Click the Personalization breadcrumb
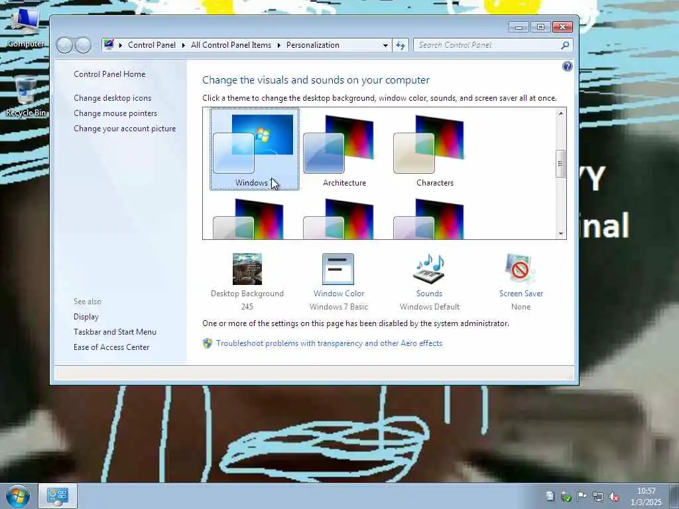Screen dimensions: 679x509 coord(313,45)
